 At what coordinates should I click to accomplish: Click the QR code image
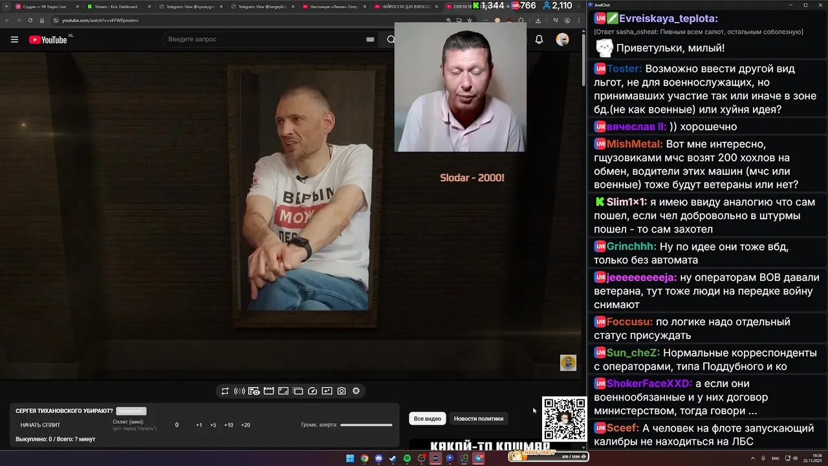[564, 419]
